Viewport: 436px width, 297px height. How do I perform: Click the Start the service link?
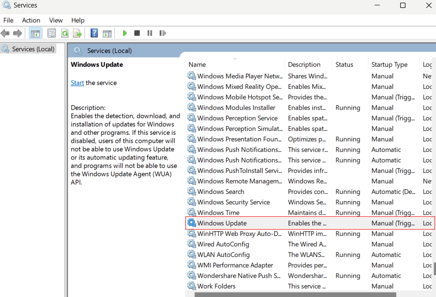tap(77, 83)
